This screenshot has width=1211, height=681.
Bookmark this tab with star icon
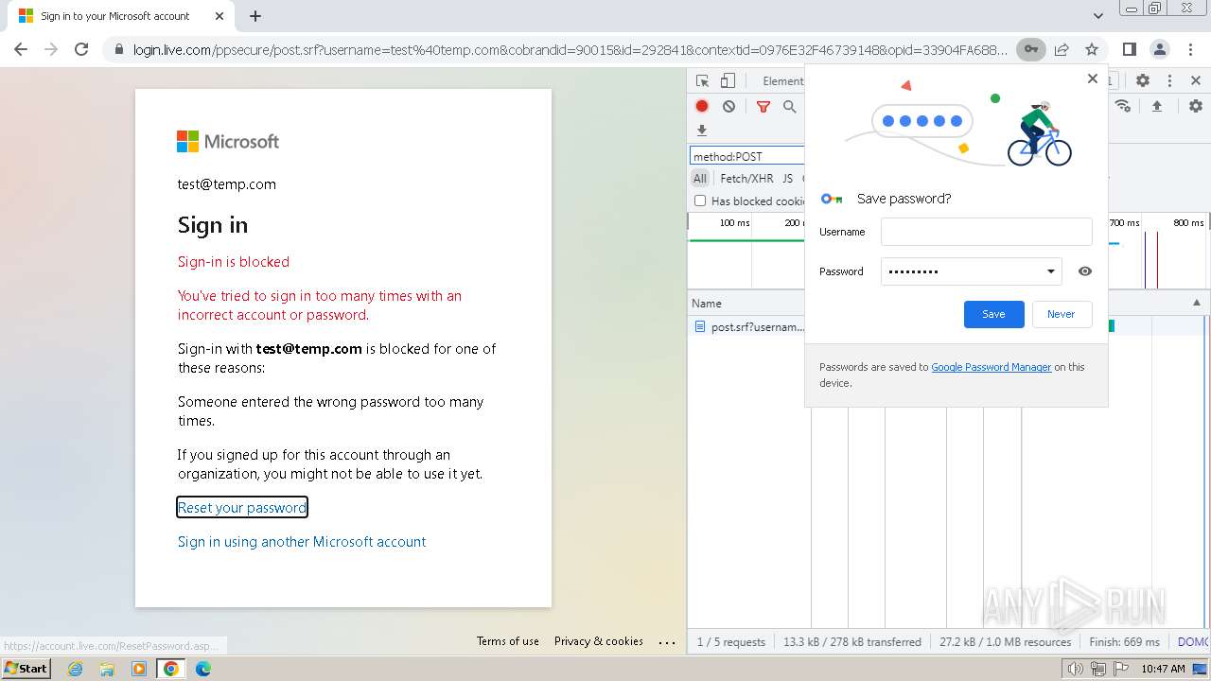point(1092,49)
